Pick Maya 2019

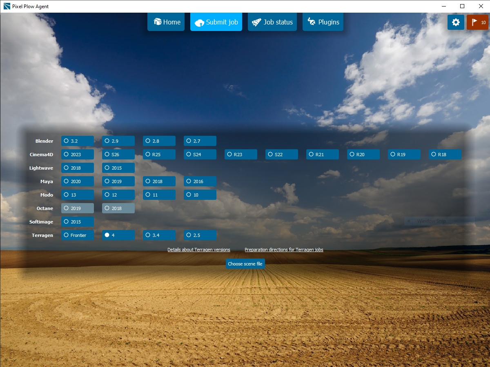pyautogui.click(x=118, y=181)
